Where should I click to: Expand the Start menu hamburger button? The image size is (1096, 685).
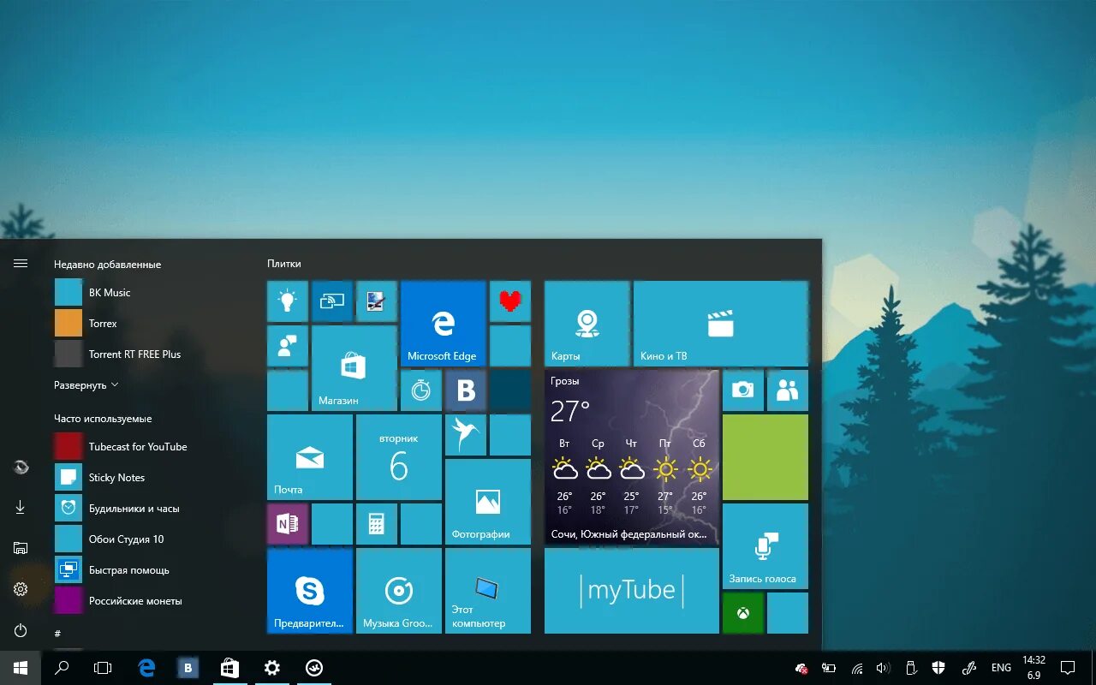[21, 264]
